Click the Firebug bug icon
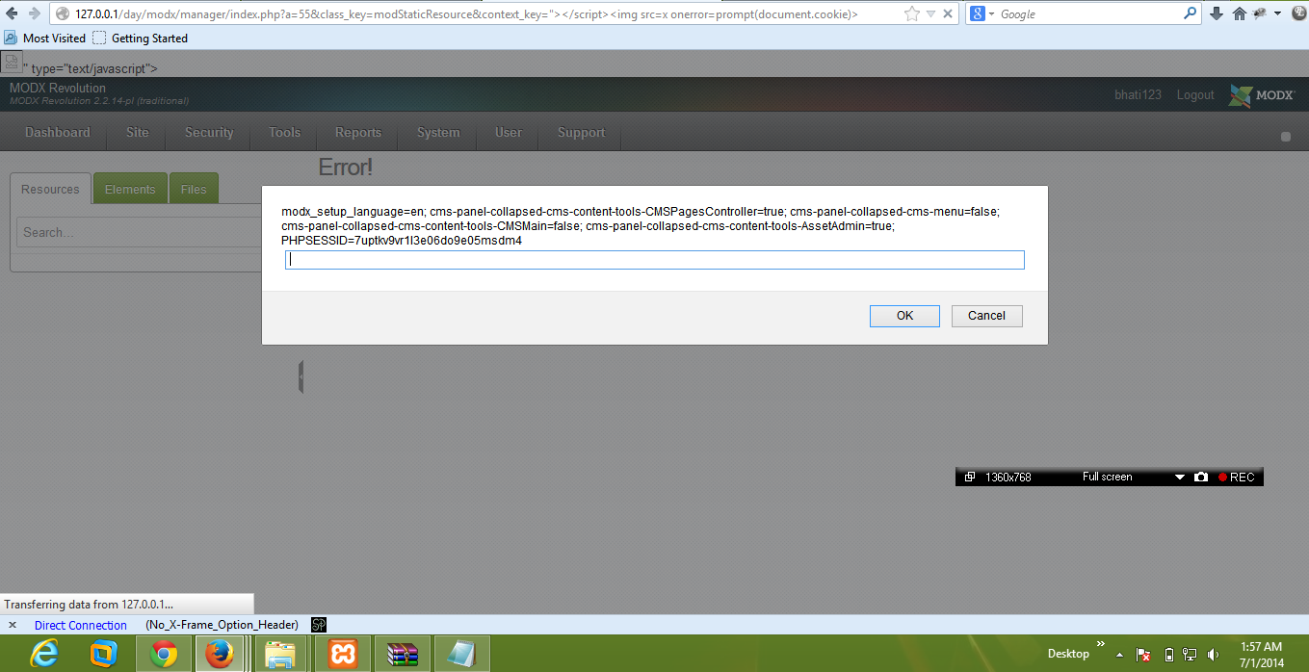 click(x=1261, y=13)
